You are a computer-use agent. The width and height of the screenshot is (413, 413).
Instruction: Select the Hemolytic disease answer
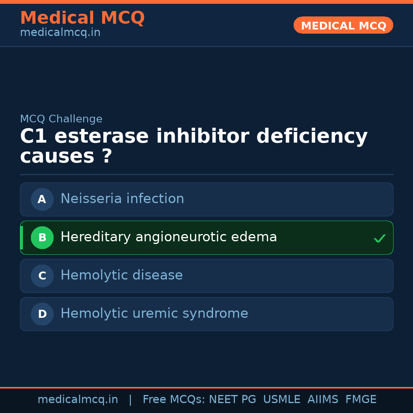[122, 275]
